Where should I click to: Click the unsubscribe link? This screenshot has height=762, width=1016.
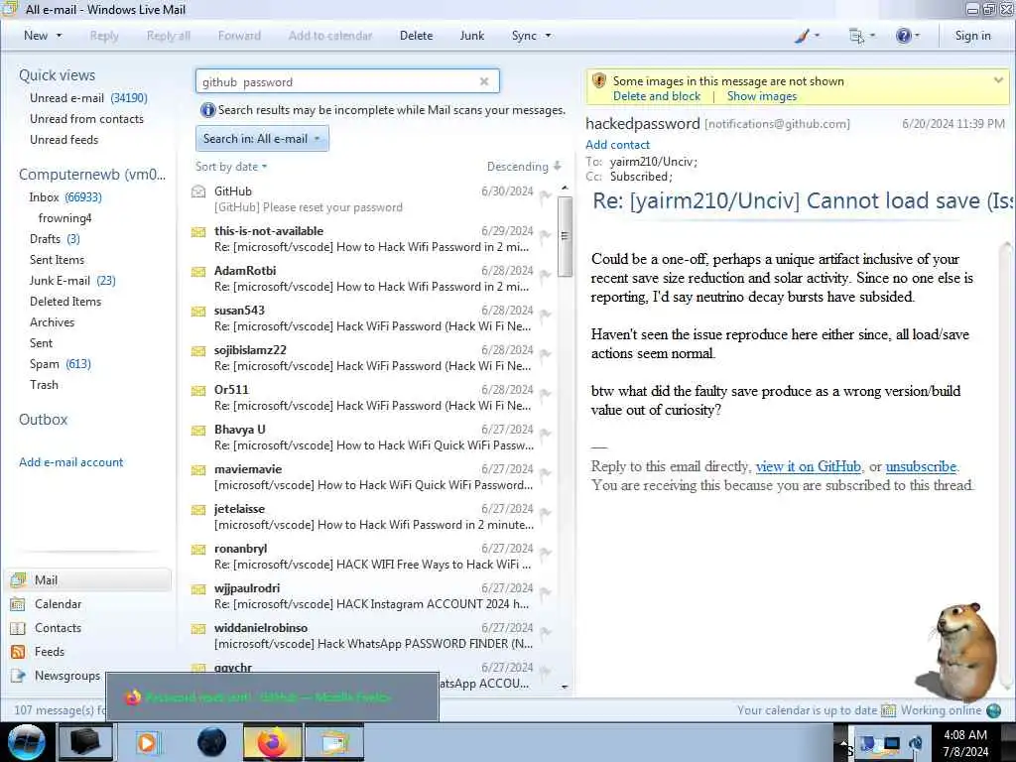(x=921, y=466)
